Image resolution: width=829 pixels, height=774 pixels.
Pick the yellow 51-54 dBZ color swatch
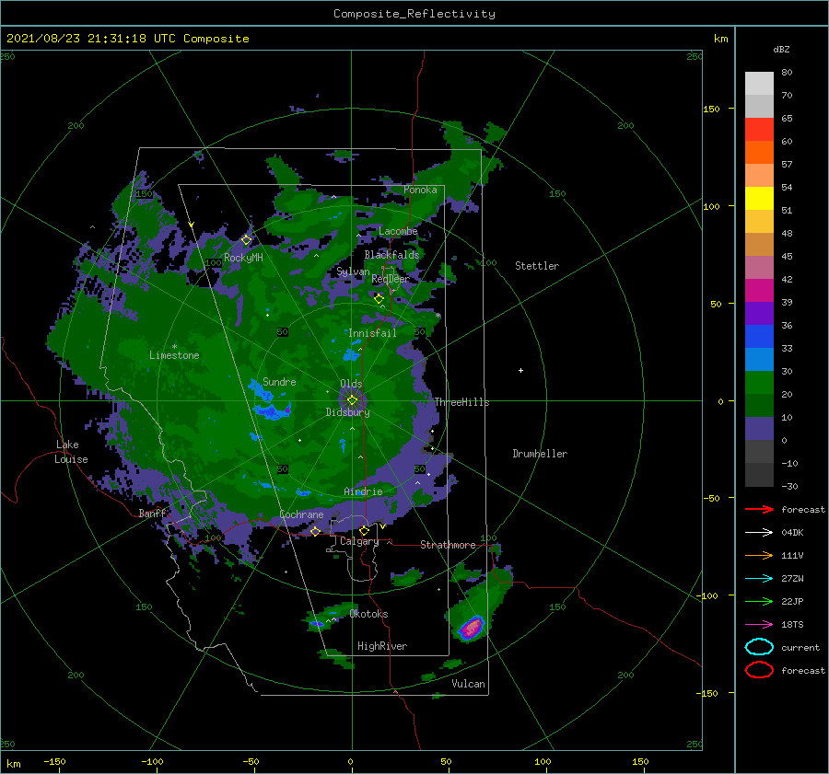(x=759, y=199)
